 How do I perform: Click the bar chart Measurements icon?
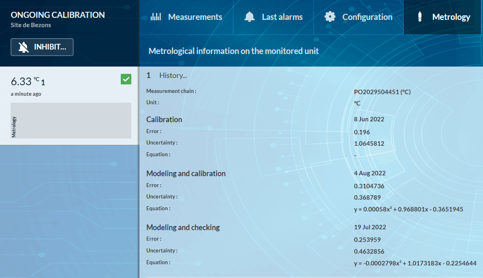click(156, 17)
